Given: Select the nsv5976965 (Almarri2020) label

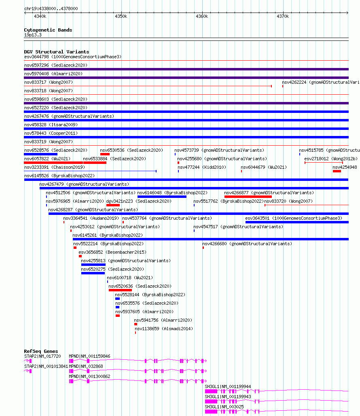Looking at the screenshot, I should coord(75,201).
